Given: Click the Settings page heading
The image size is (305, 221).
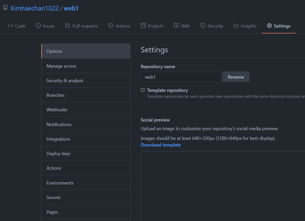Looking at the screenshot, I should (154, 50).
